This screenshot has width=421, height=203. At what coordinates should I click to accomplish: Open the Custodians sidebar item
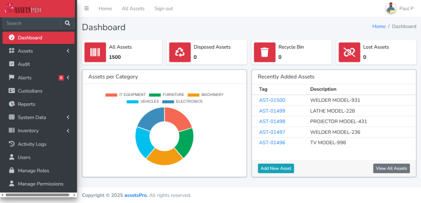point(38,91)
